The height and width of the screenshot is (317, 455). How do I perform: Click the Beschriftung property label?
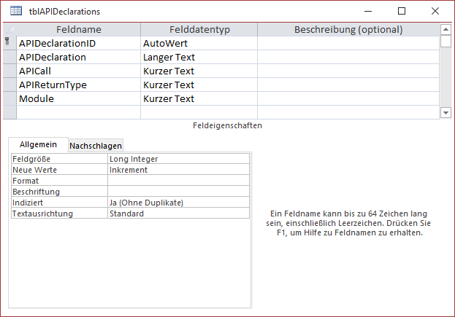pos(59,192)
